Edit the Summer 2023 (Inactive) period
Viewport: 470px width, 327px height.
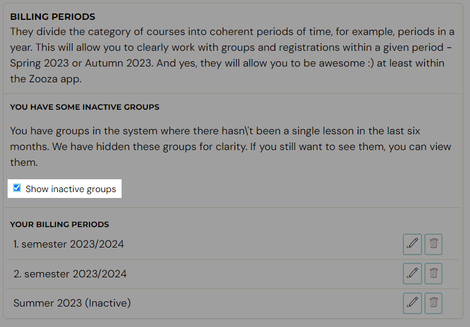coord(412,302)
